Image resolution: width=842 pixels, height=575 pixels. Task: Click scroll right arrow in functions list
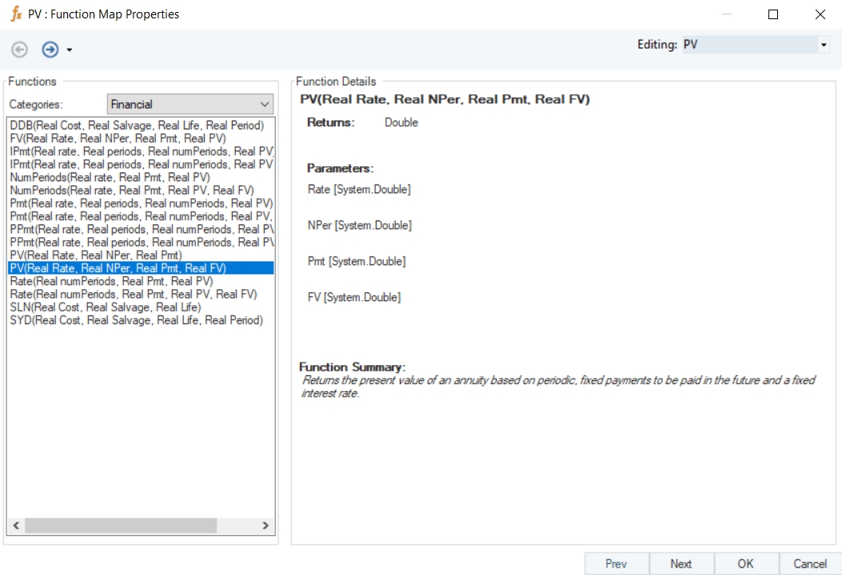(265, 525)
